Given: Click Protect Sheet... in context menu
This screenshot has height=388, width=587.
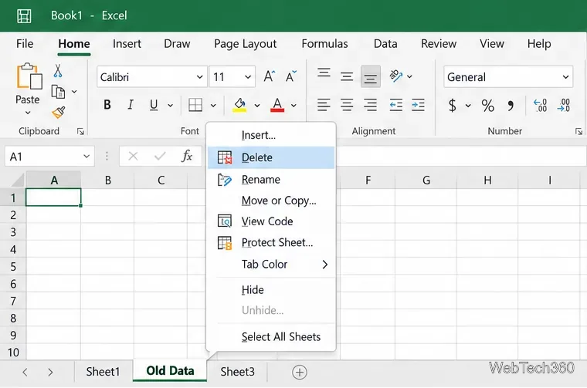Looking at the screenshot, I should pyautogui.click(x=271, y=242).
